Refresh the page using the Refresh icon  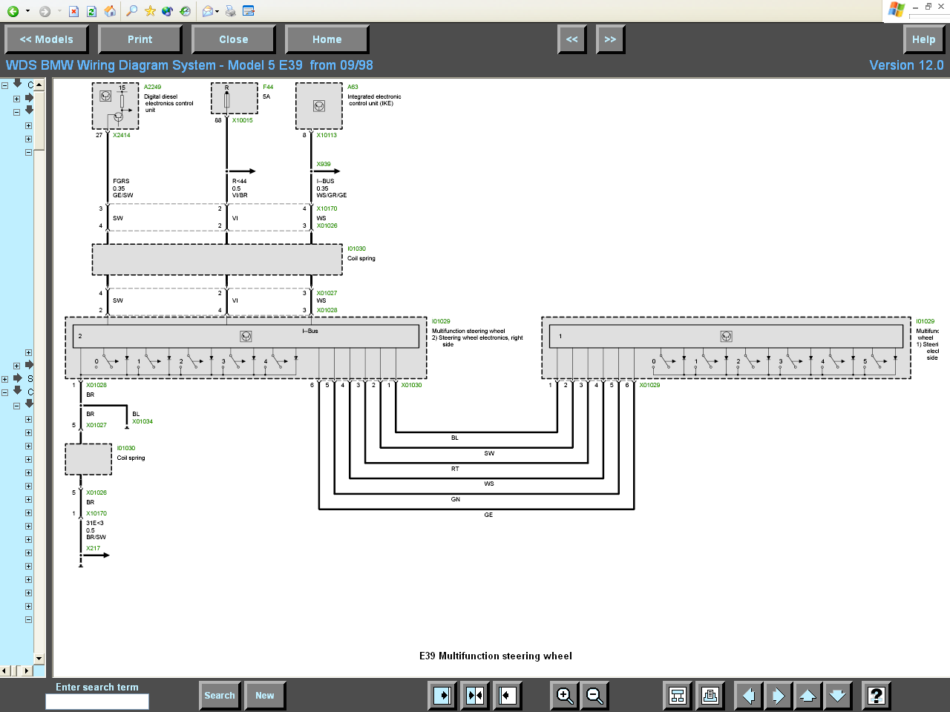click(91, 11)
